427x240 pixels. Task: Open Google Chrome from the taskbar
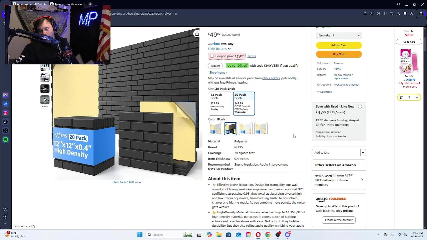[268, 235]
